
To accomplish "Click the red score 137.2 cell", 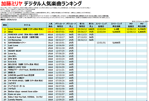I will [50, 29].
